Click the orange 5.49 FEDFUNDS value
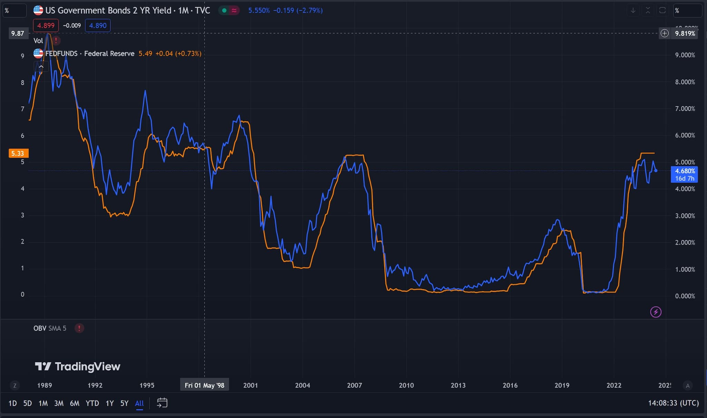 click(145, 53)
